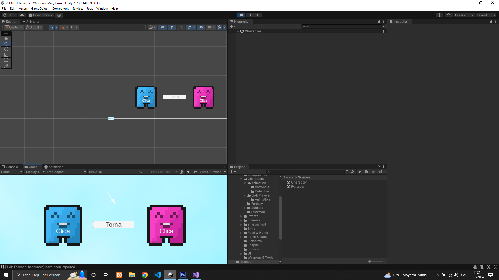Select the Rect transform tool

pos(6,60)
